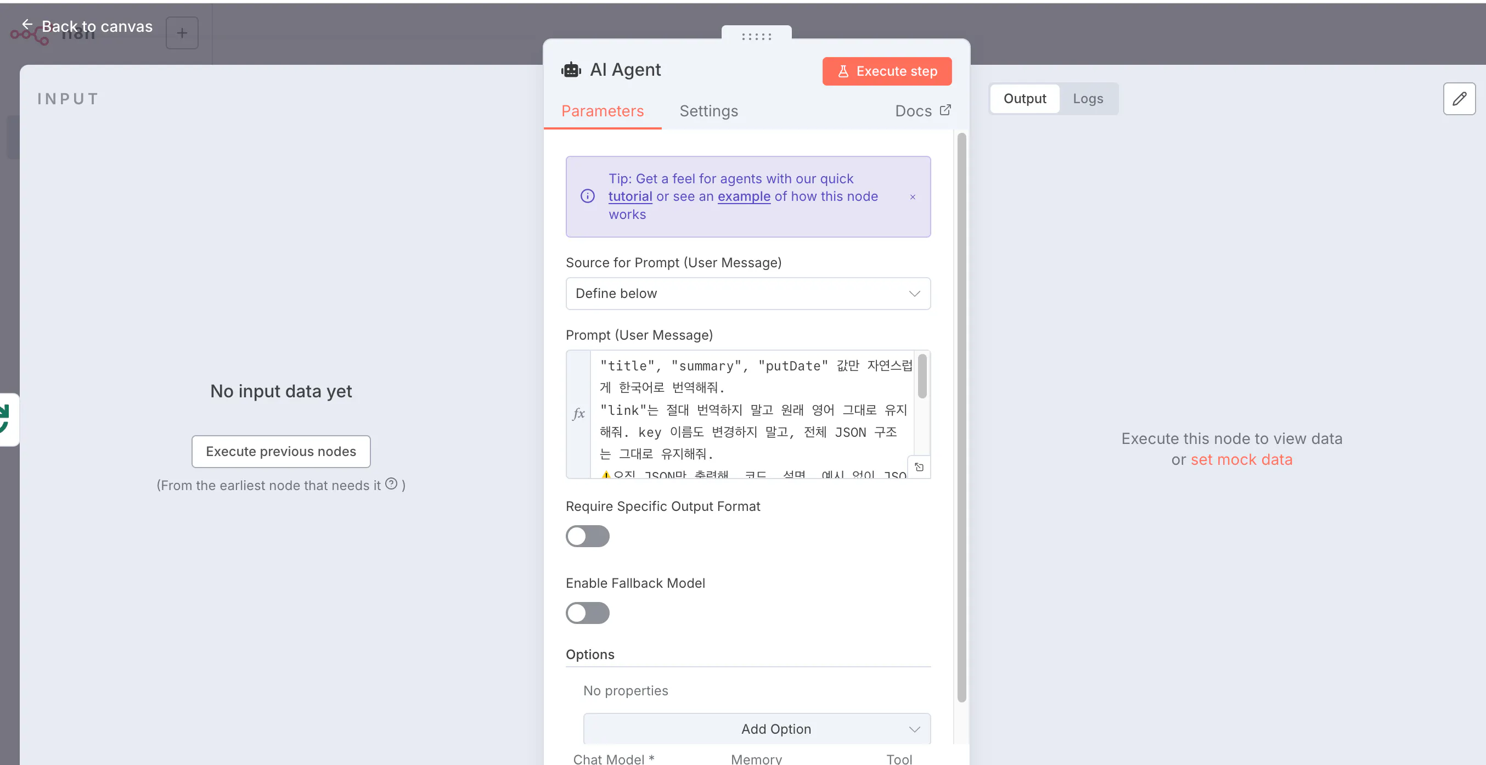Click the info icon in the tip box
This screenshot has width=1486, height=765.
[587, 196]
